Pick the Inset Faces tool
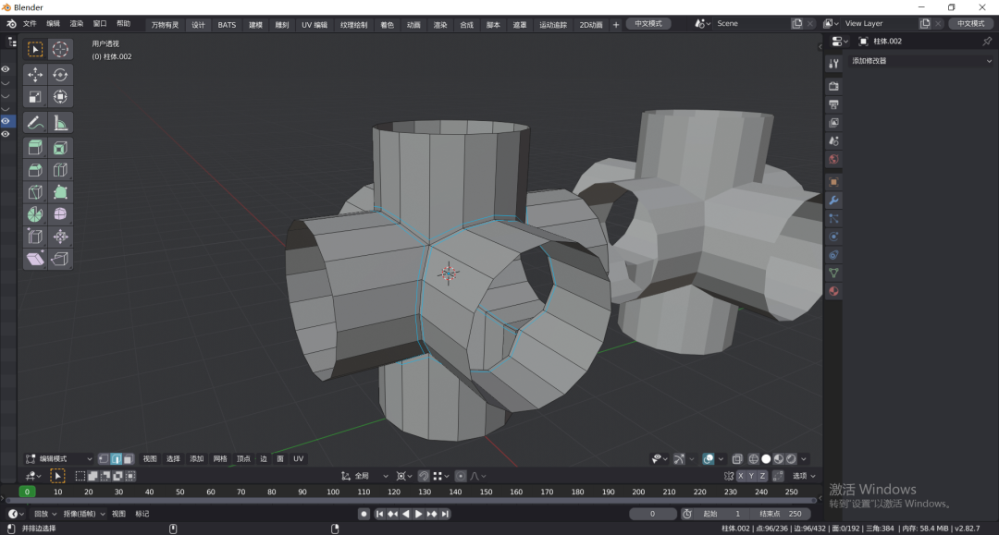This screenshot has width=999, height=535. [60, 148]
